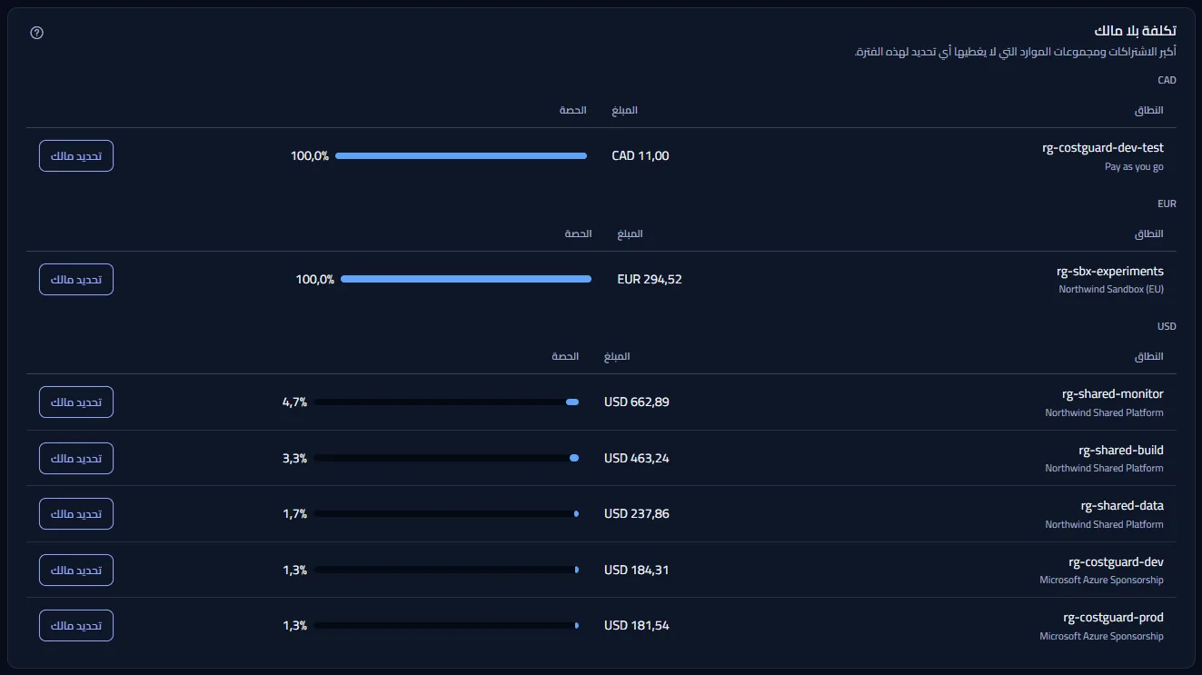Click the rg-shared-build share bar
Viewport: 1202px width, 675px height.
(446, 458)
